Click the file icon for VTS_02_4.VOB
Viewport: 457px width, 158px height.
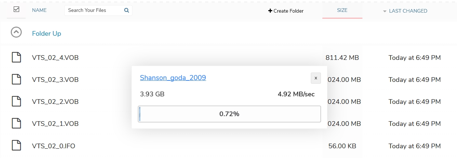[x=16, y=57]
